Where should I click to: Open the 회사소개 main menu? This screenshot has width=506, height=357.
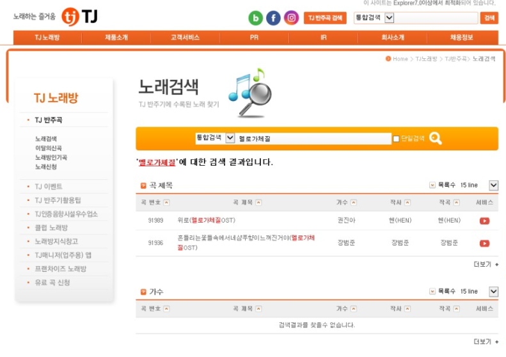point(392,38)
